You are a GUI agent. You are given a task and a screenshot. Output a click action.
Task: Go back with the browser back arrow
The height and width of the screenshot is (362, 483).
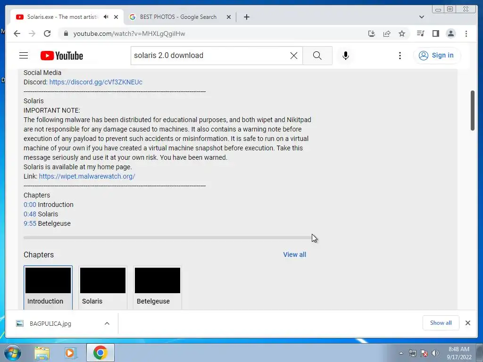(x=17, y=33)
